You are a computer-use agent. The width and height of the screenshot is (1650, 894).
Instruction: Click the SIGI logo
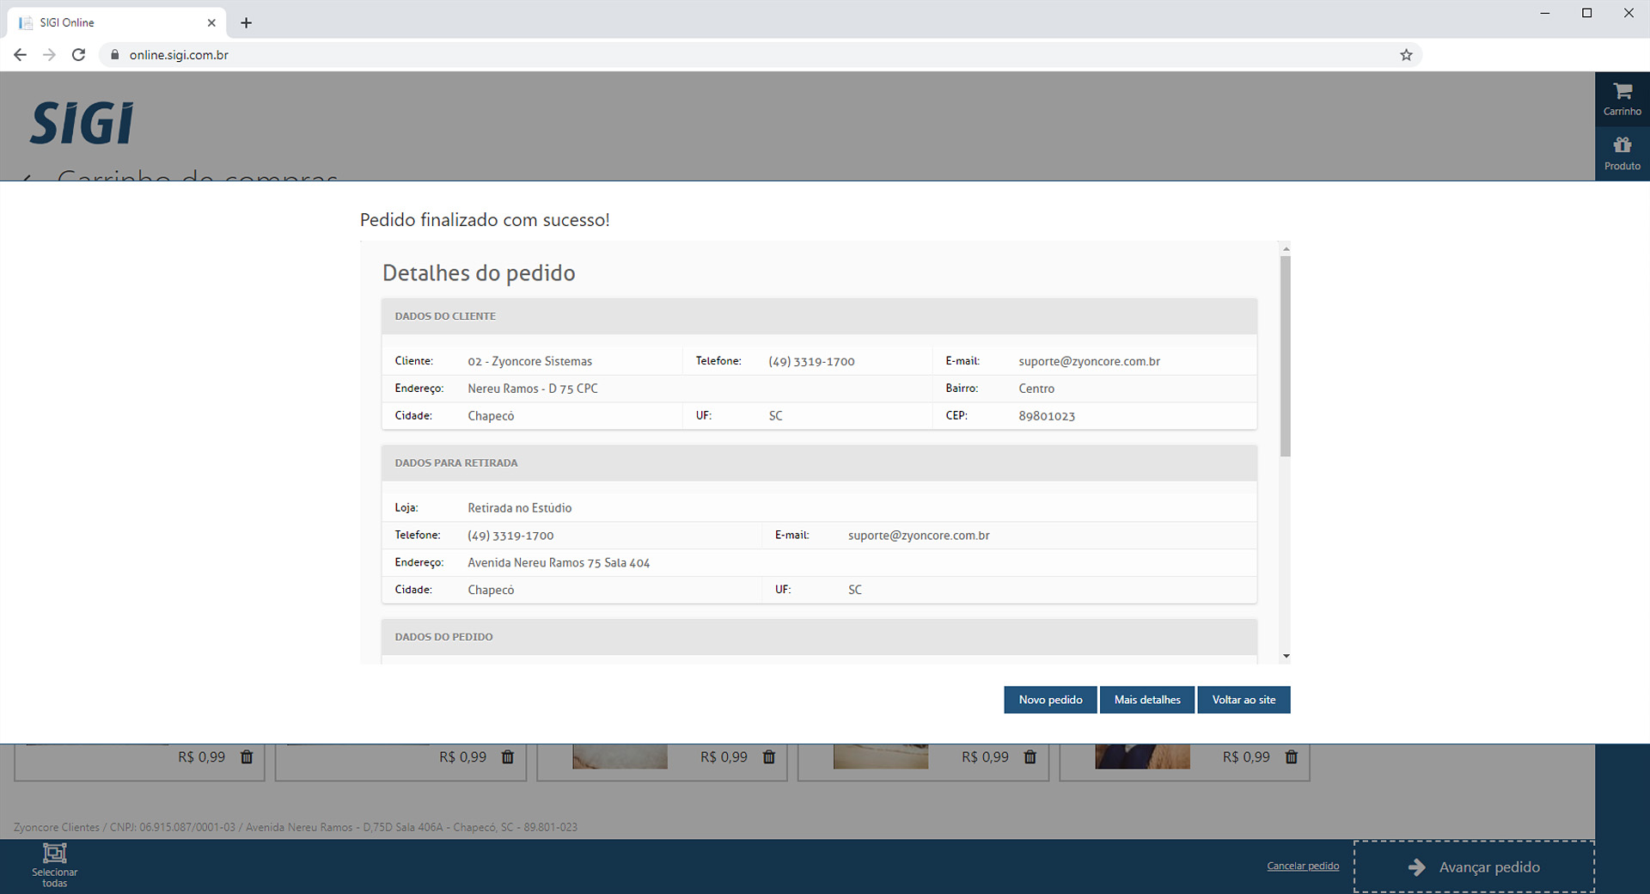pos(82,123)
